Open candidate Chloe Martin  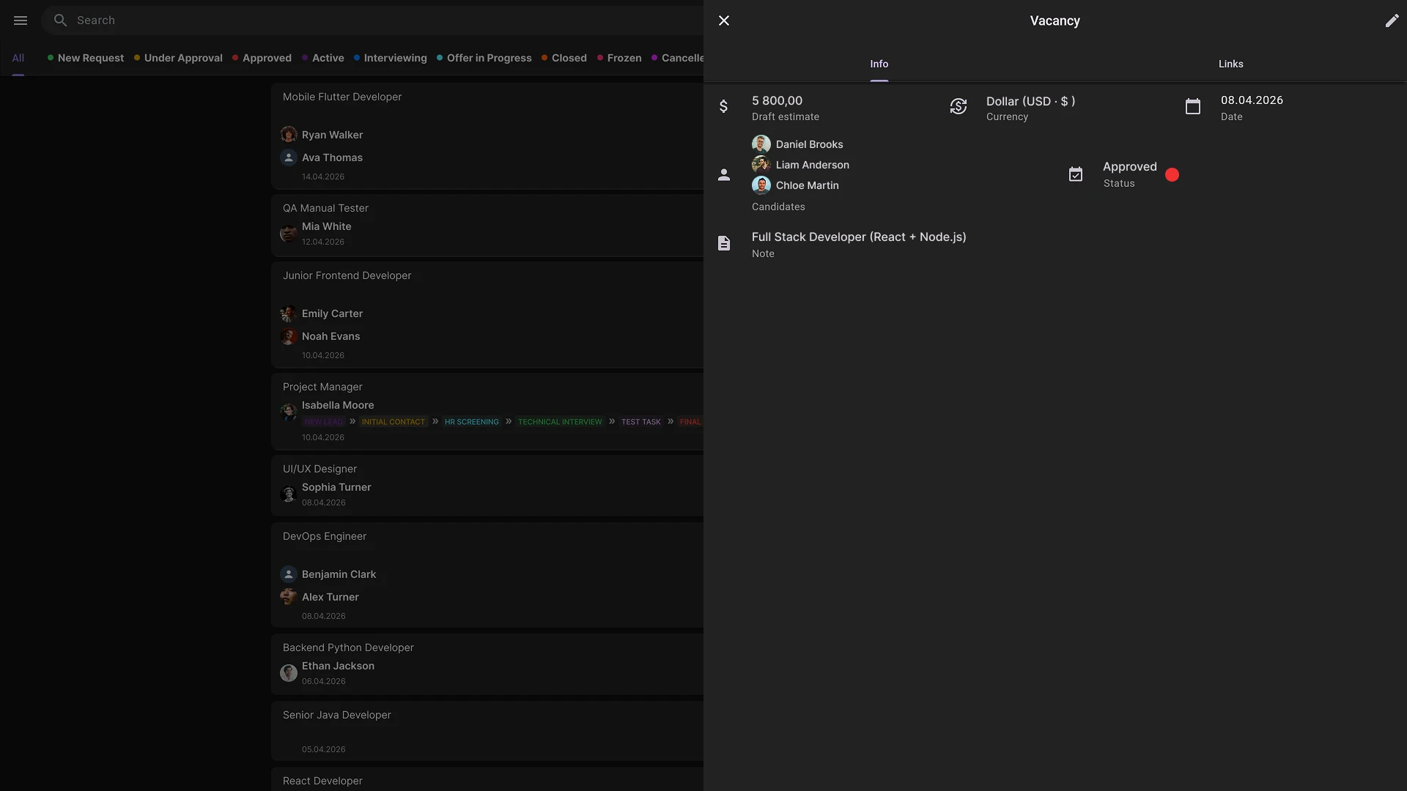(807, 185)
